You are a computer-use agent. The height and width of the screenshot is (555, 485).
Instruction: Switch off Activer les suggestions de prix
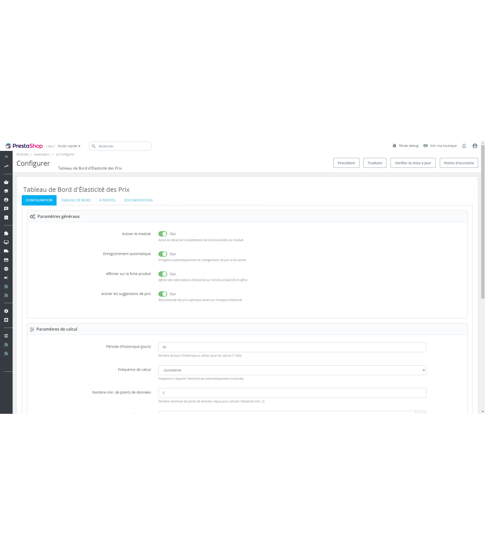click(x=162, y=294)
